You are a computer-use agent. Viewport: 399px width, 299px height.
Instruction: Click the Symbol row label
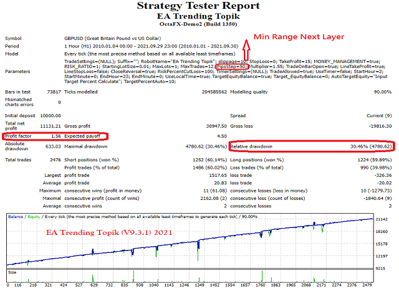point(13,39)
